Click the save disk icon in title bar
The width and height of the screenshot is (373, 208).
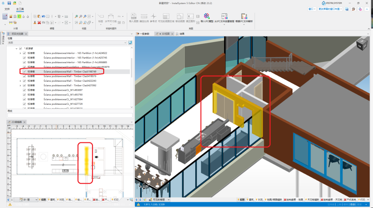pyautogui.click(x=9, y=3)
